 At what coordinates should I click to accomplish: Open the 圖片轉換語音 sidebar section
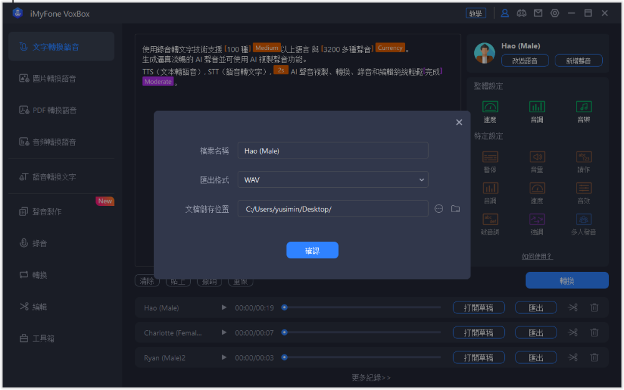pyautogui.click(x=61, y=79)
